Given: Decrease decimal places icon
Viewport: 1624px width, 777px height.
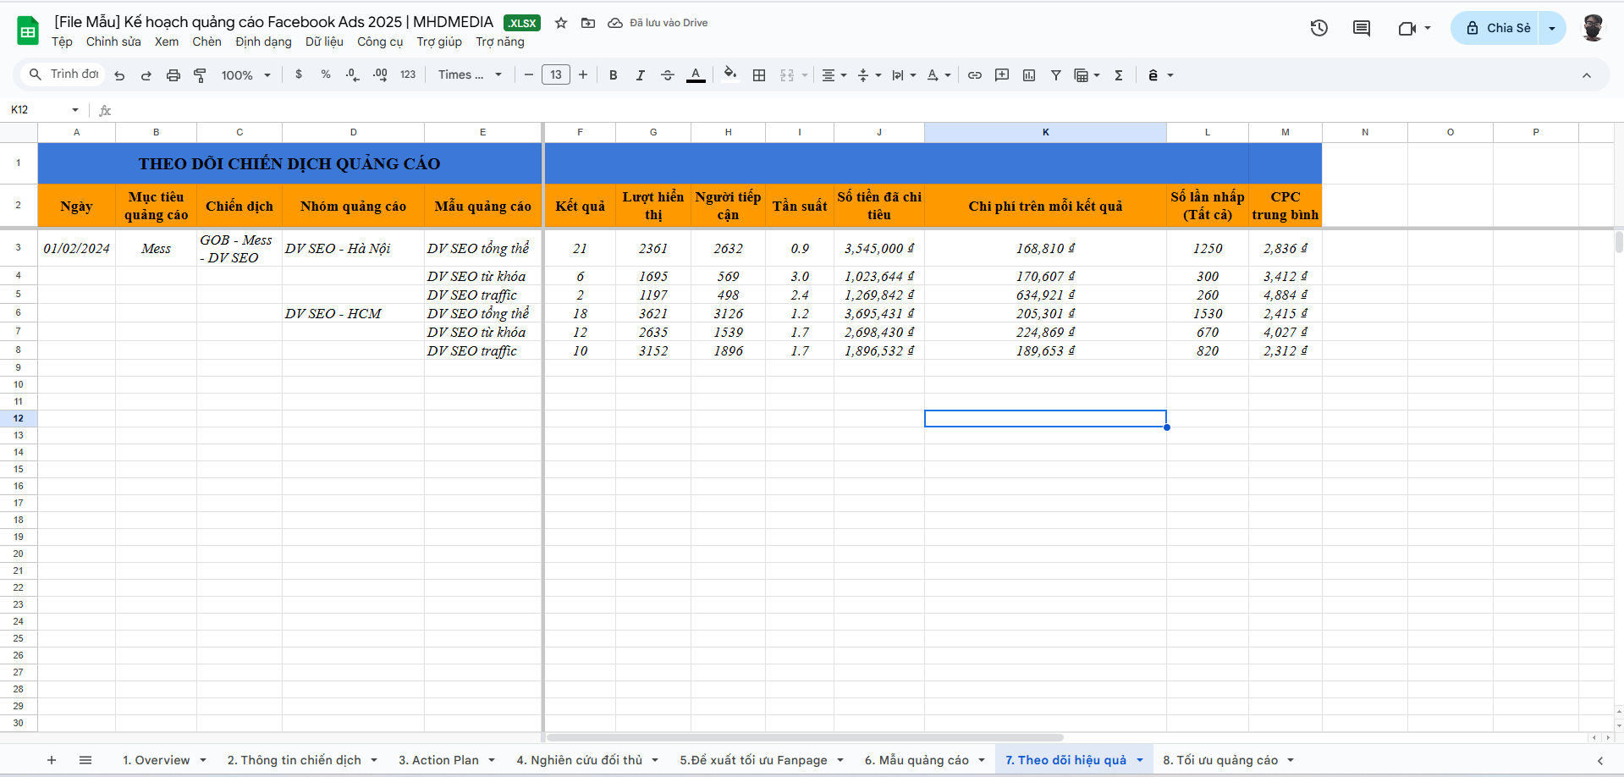Looking at the screenshot, I should tap(353, 74).
